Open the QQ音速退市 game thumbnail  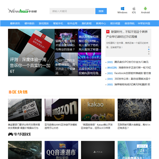[61, 150]
